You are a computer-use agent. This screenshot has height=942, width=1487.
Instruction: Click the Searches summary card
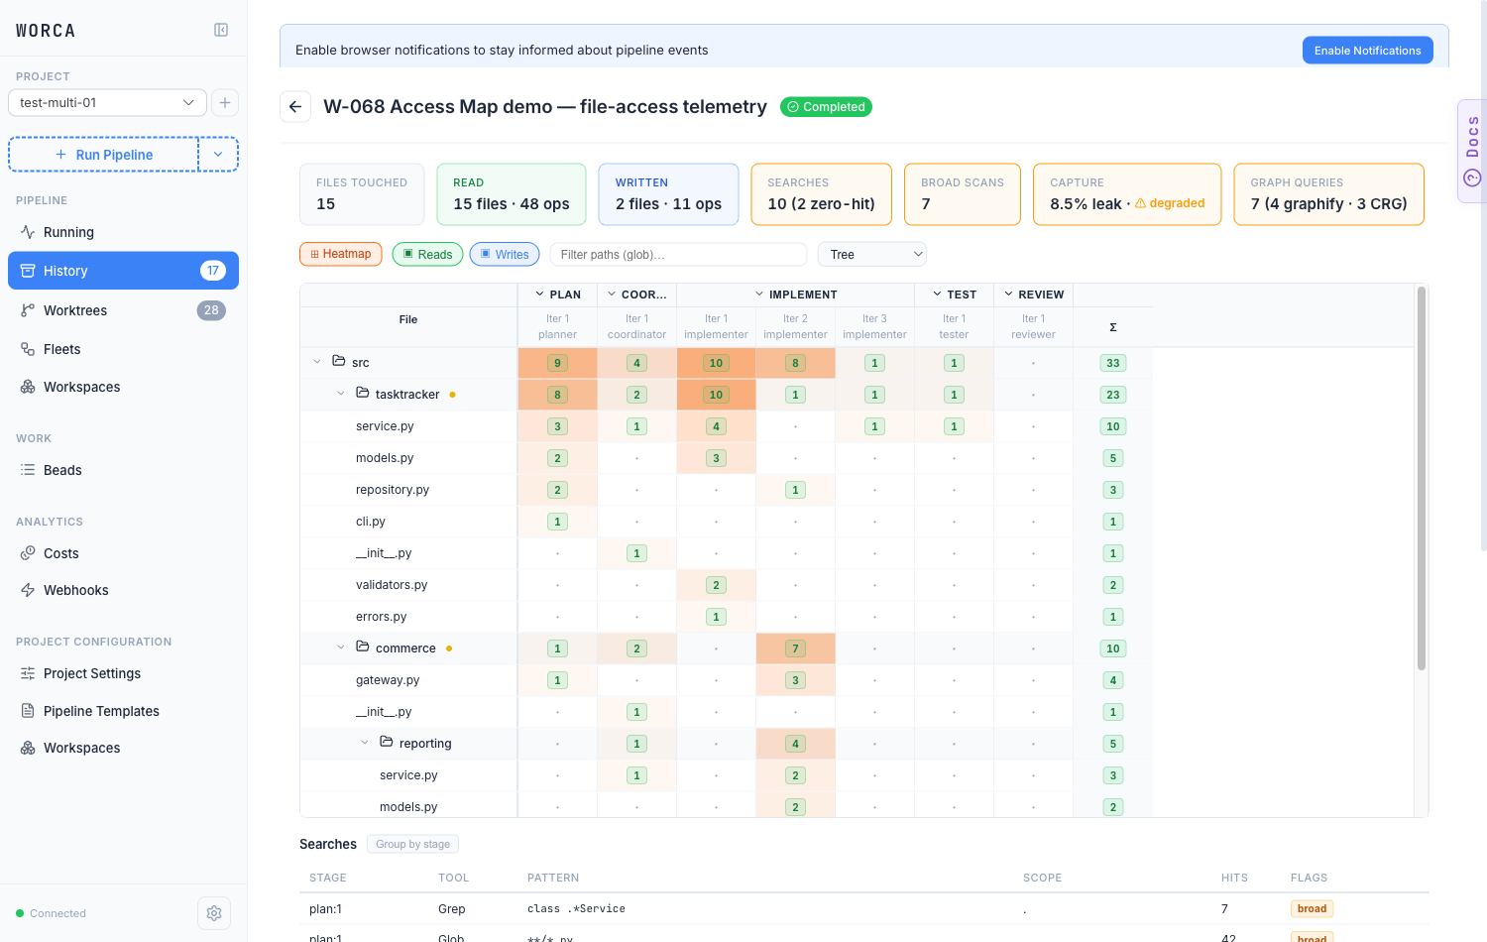click(x=821, y=194)
